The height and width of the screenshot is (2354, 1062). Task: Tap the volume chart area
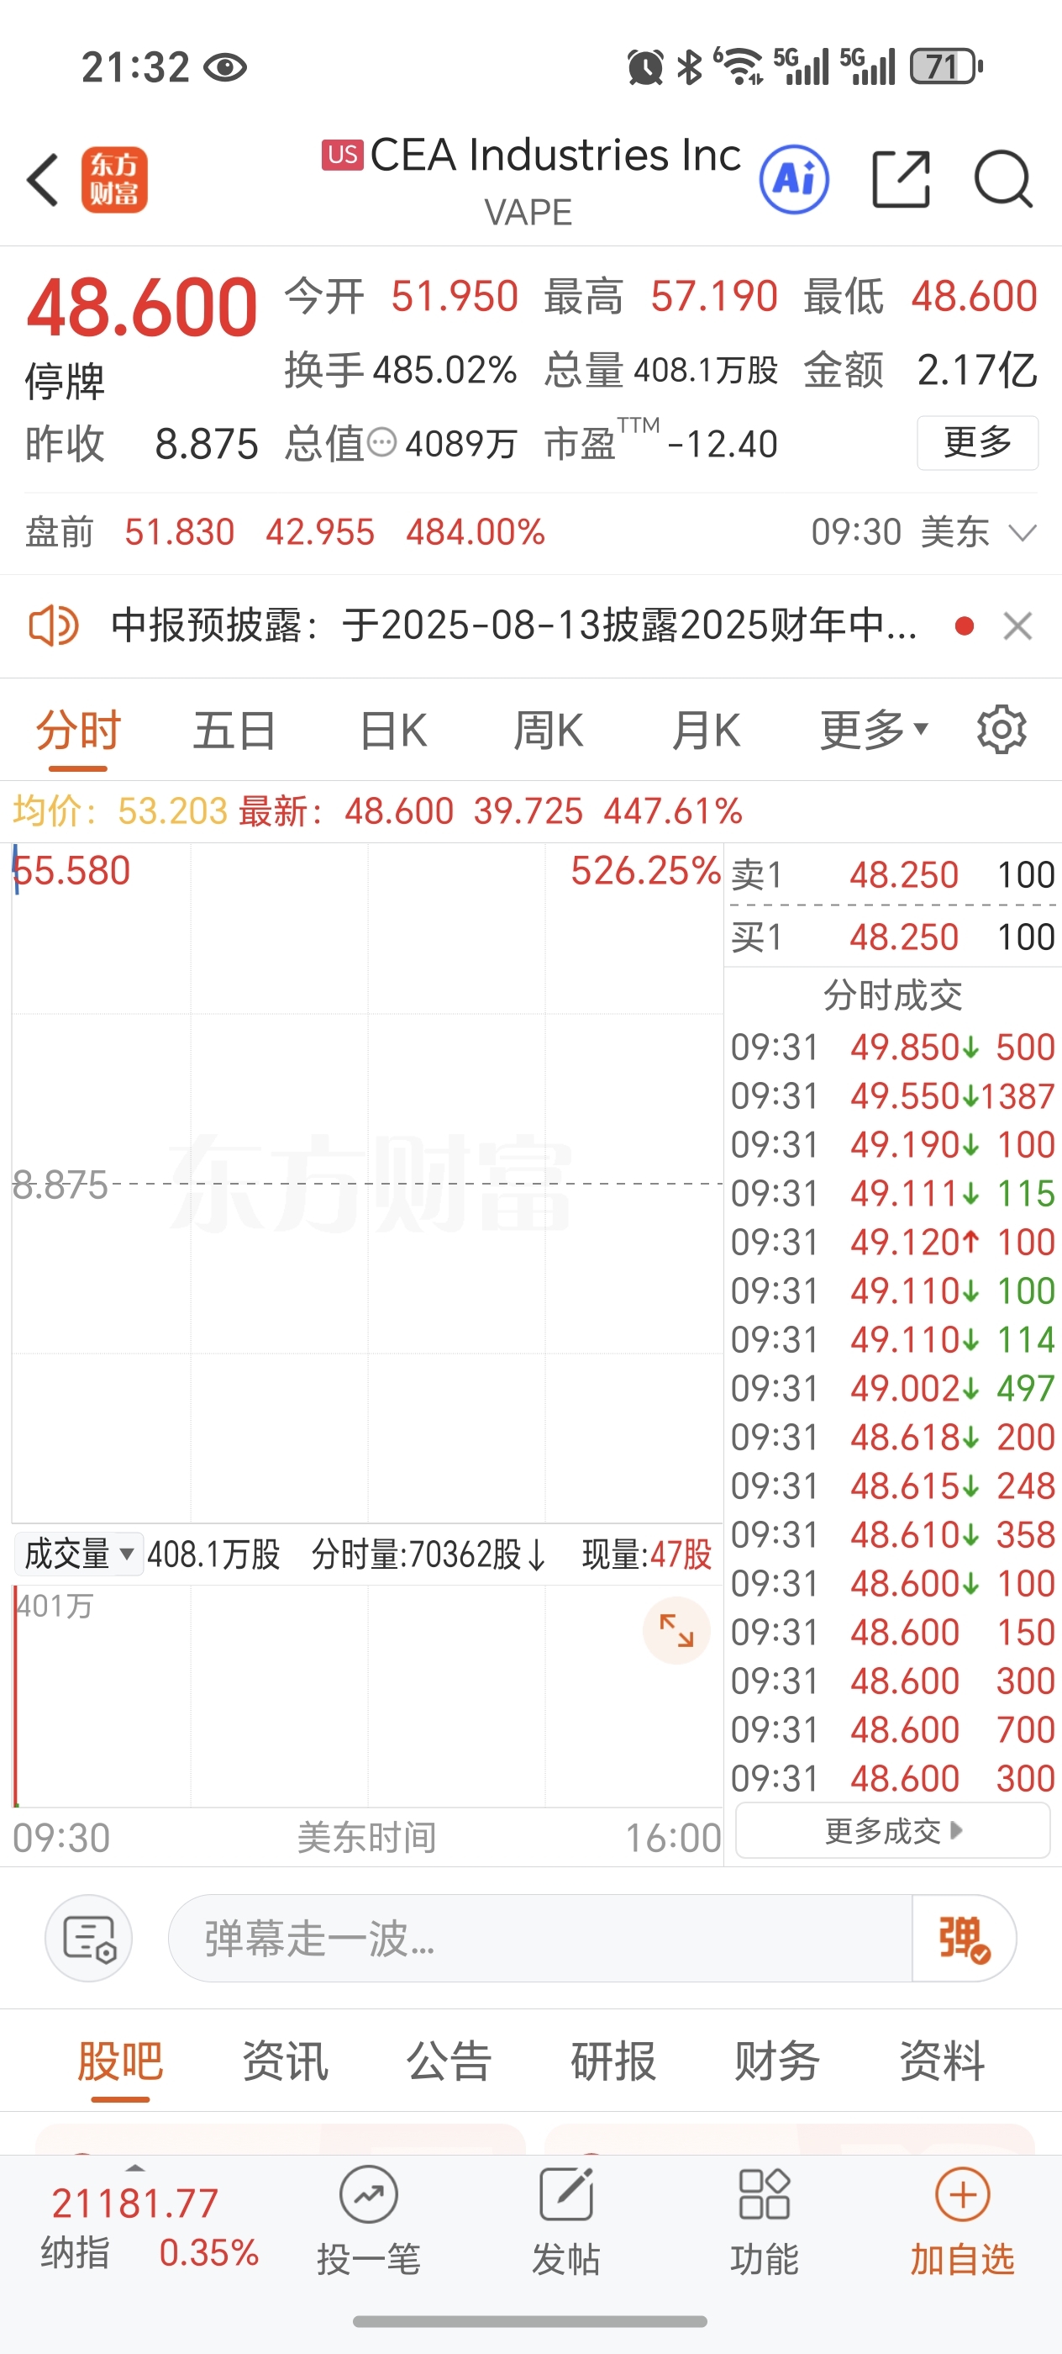[367, 1696]
